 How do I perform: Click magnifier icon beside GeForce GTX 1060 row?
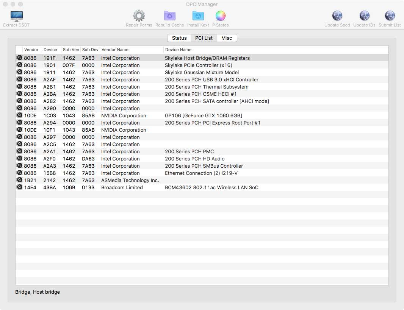[x=19, y=115]
